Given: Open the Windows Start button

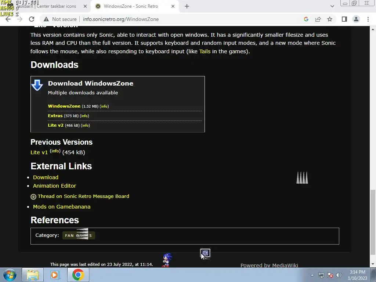Looking at the screenshot, I should (x=10, y=275).
